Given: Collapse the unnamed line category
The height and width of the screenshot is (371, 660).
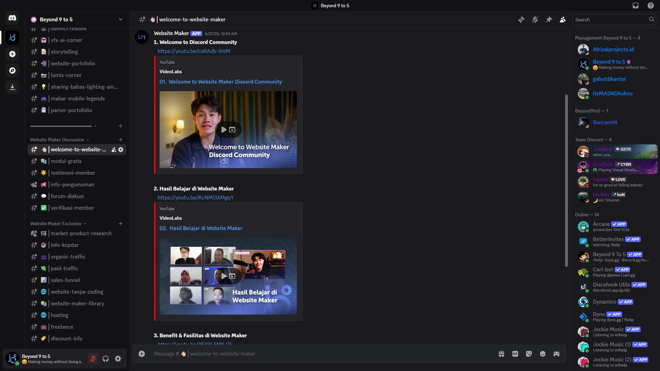Looking at the screenshot, I should 64,126.
